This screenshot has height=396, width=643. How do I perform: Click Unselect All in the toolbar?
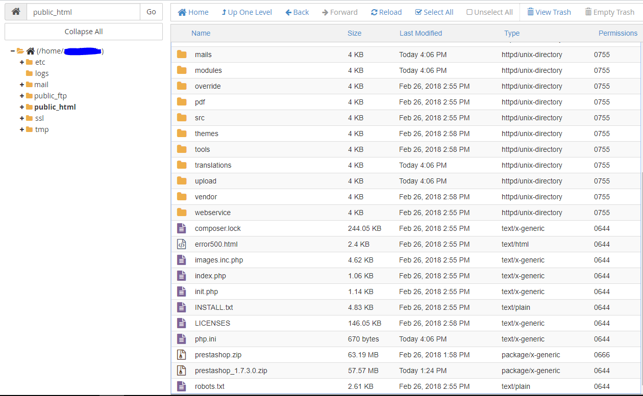click(490, 12)
